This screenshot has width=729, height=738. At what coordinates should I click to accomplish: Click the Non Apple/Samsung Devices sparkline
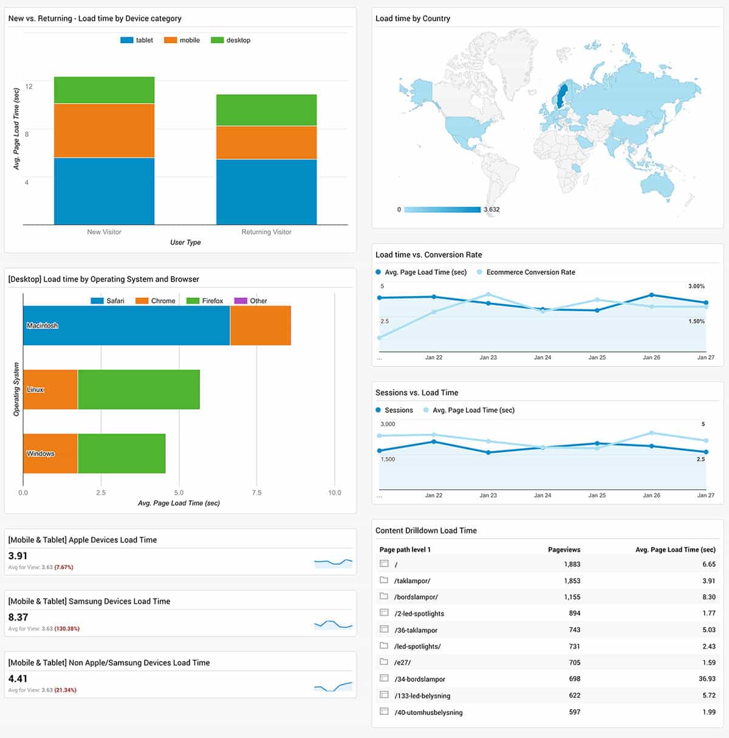tap(334, 686)
